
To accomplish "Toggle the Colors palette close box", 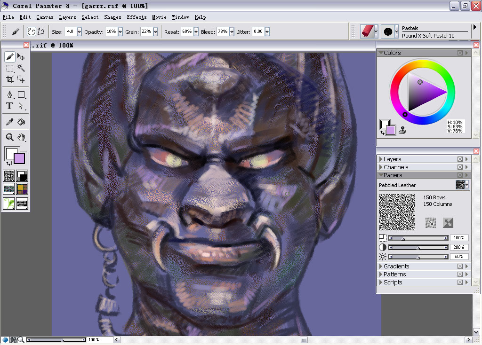I will click(460, 53).
